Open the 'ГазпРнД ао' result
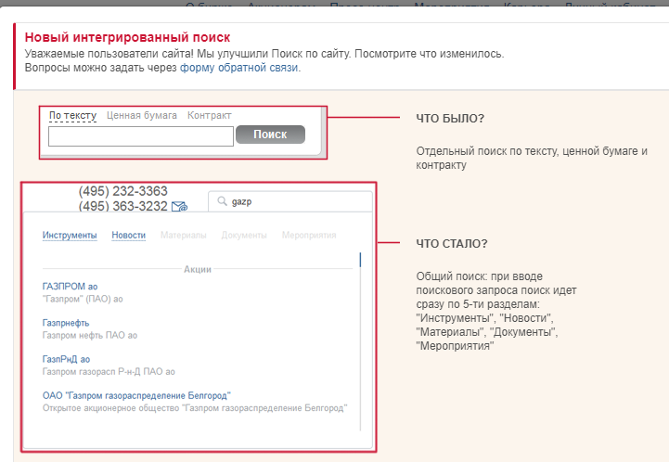669x462 pixels. pyautogui.click(x=66, y=359)
